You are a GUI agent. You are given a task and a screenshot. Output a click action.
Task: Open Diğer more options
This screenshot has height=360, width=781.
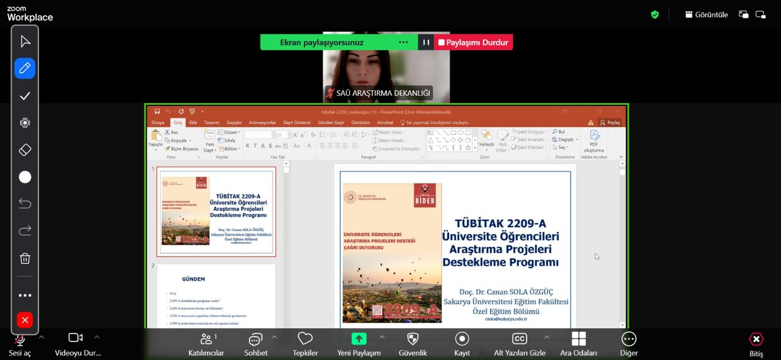pyautogui.click(x=629, y=343)
